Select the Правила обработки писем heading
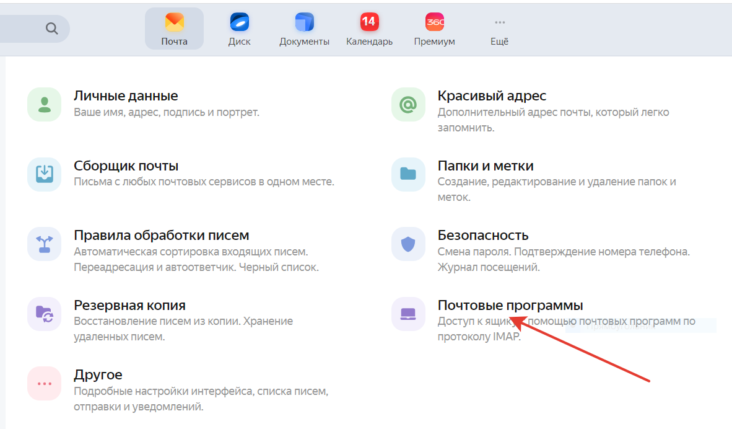Screen dimensions: 732x429 (x=161, y=236)
